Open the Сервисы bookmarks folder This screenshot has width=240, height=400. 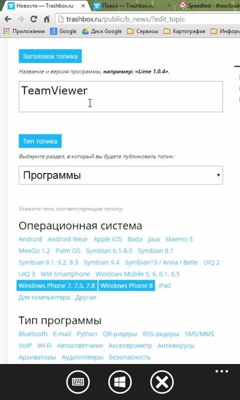pyautogui.click(x=143, y=31)
